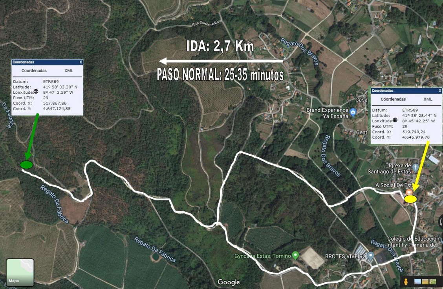Open XML tab in right coordinates panel

428,99
